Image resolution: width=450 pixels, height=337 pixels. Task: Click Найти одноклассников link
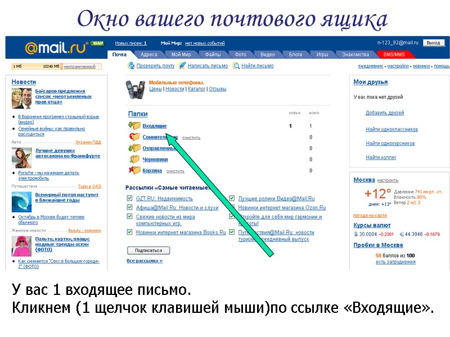click(x=391, y=129)
